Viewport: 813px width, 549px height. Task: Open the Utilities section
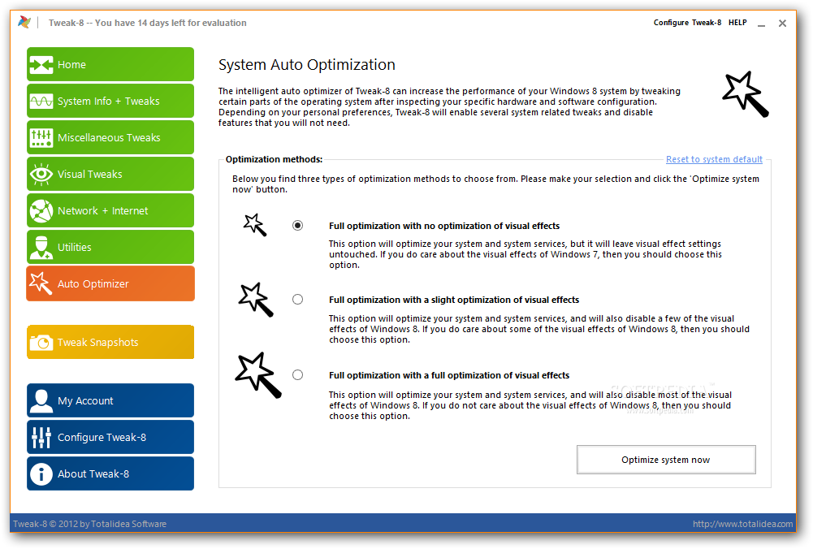tap(74, 247)
